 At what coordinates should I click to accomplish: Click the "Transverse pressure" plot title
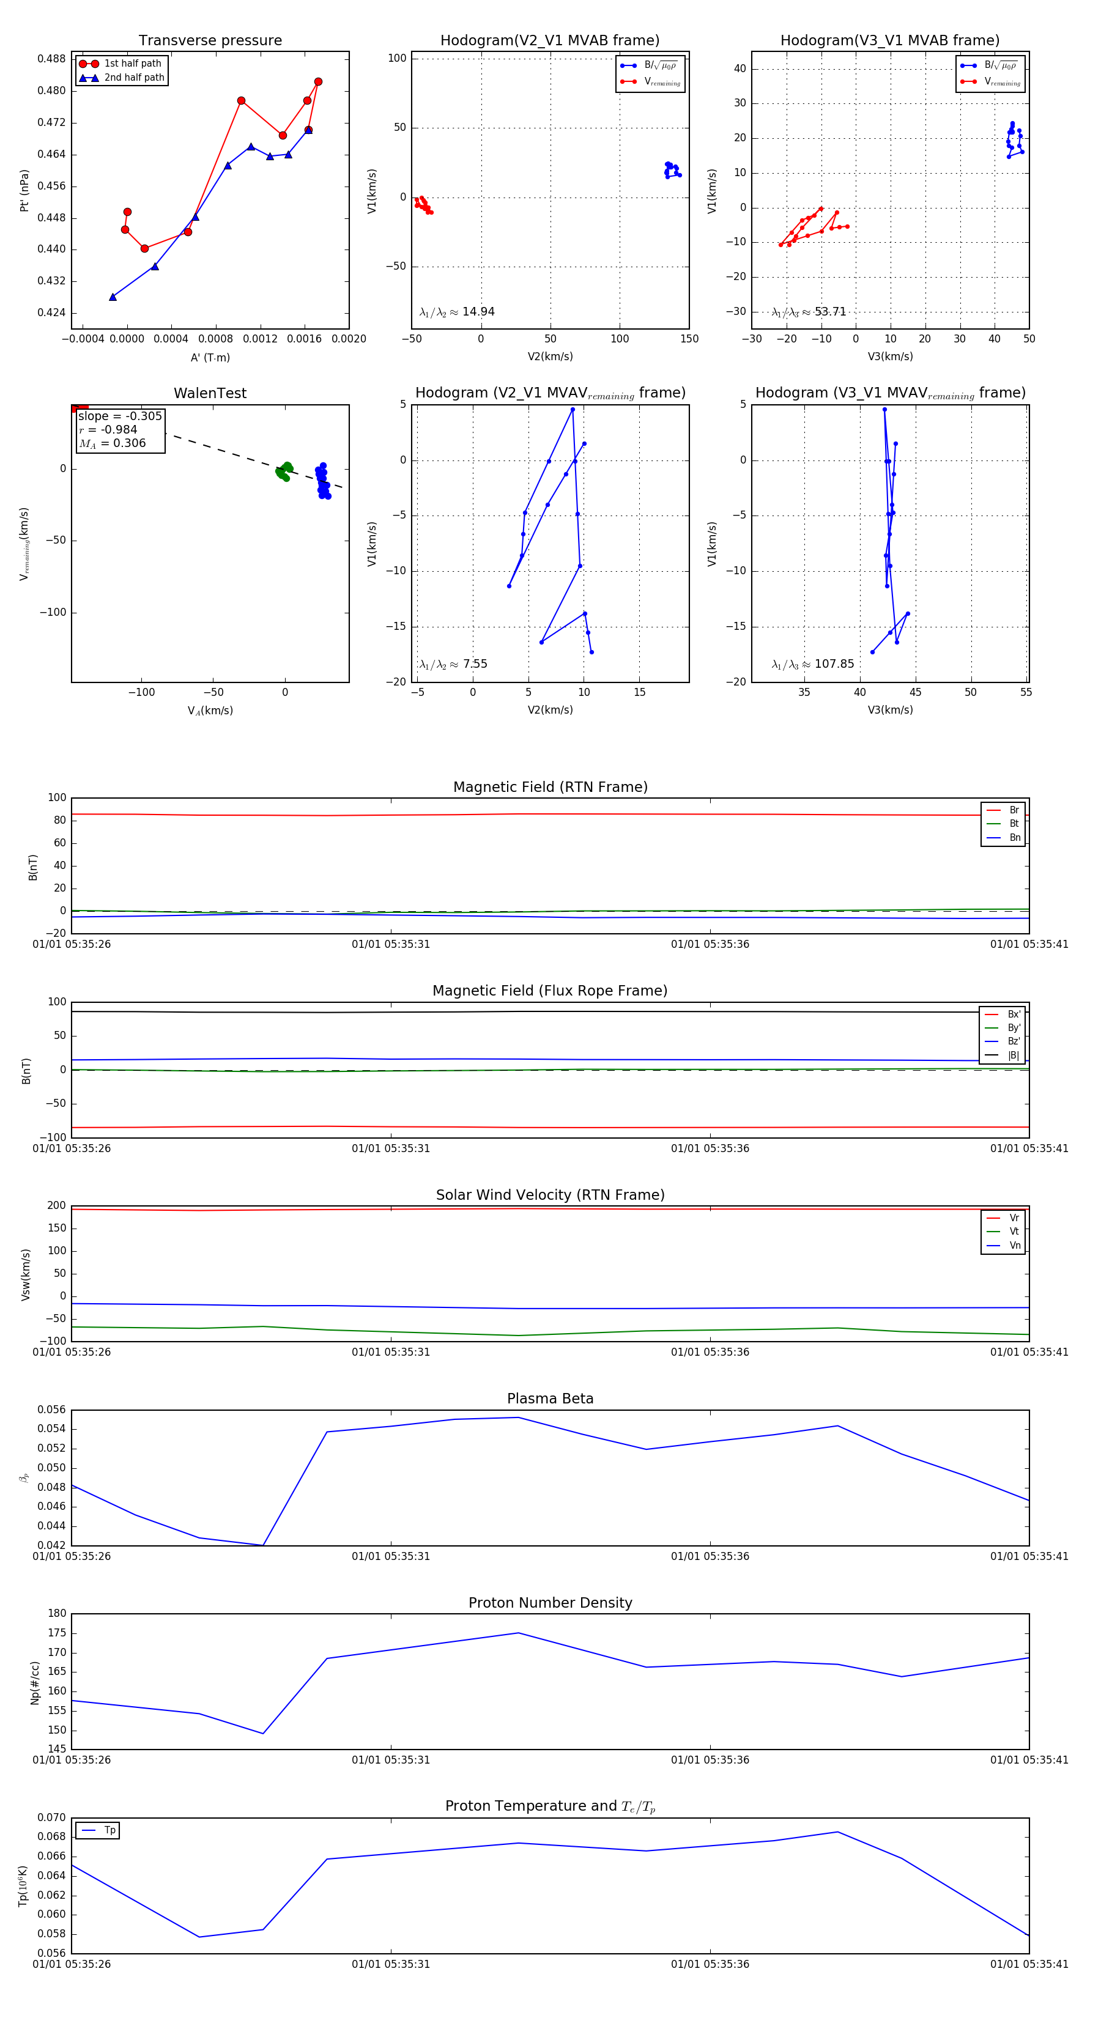point(210,41)
